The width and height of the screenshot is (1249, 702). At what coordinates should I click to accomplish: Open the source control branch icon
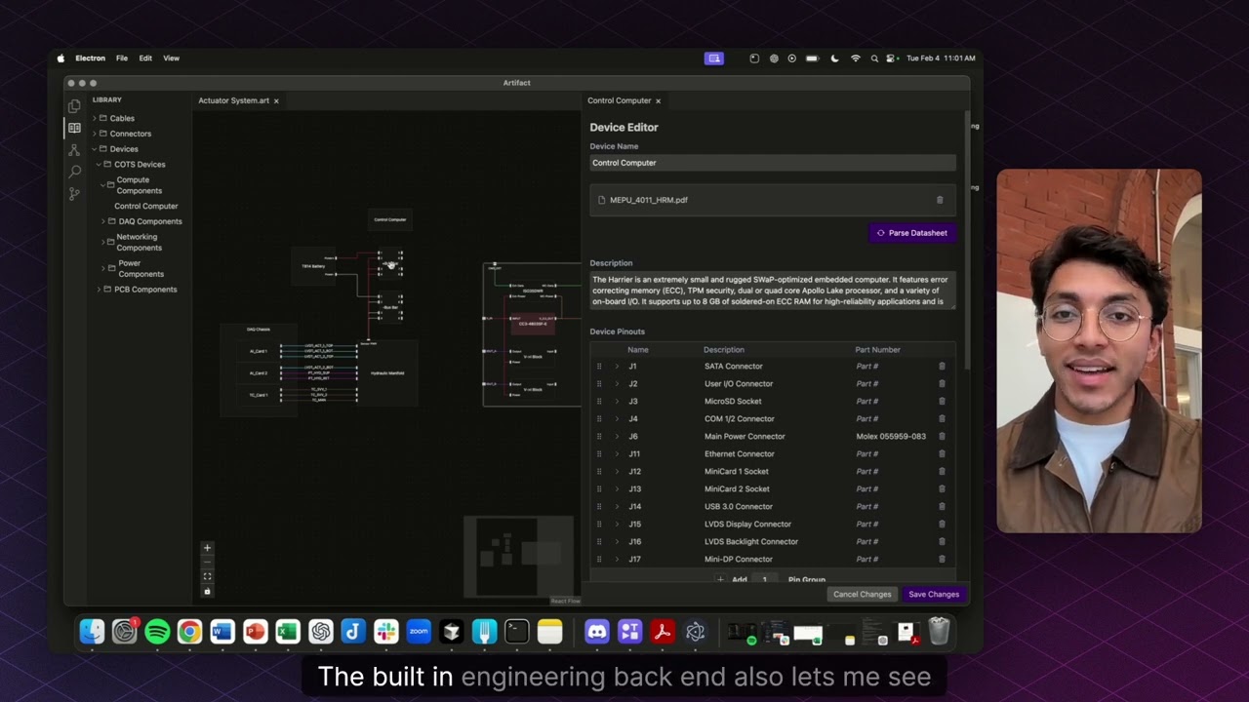(x=74, y=194)
